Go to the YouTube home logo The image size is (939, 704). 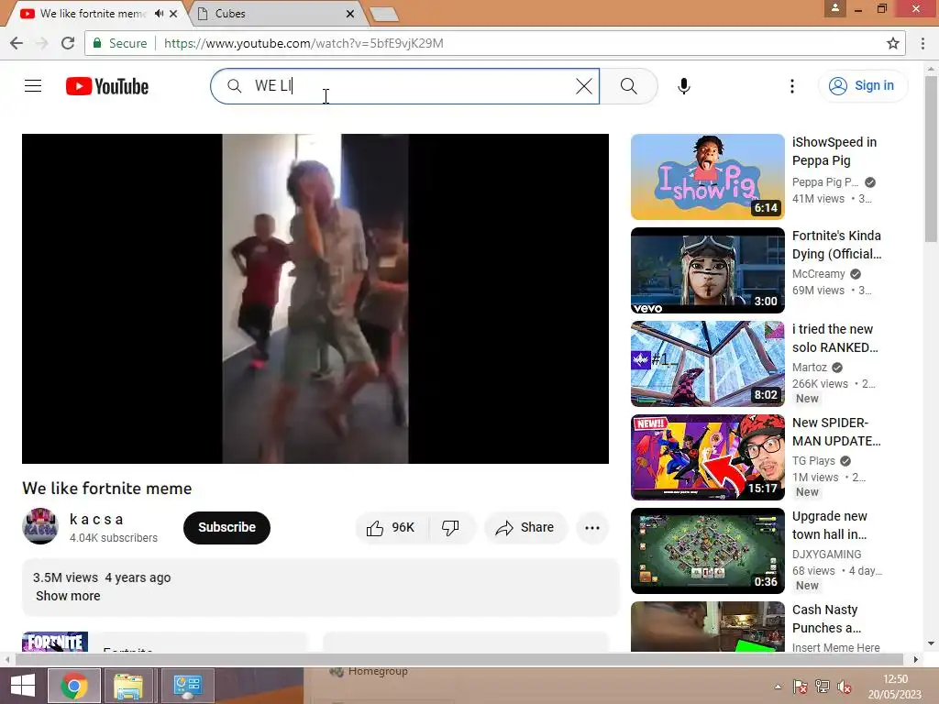[x=107, y=86]
